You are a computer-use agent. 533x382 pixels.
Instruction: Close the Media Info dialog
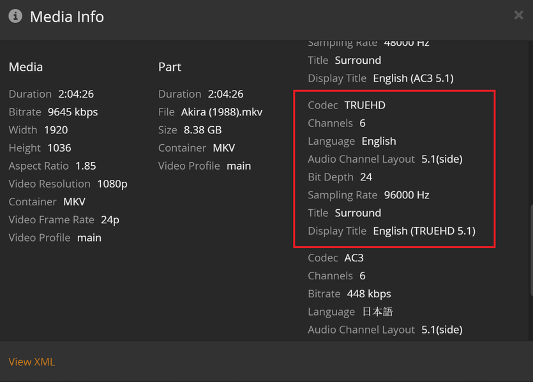click(518, 15)
